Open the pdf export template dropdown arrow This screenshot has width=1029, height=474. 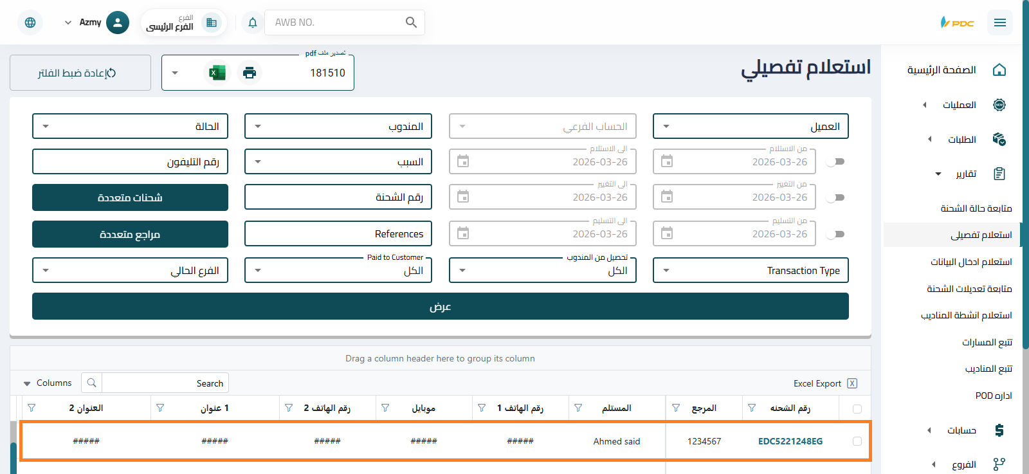coord(175,73)
